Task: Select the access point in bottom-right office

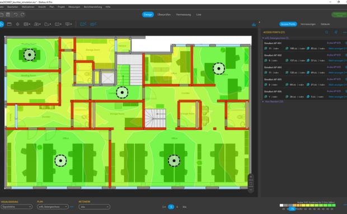Action: [x=174, y=161]
